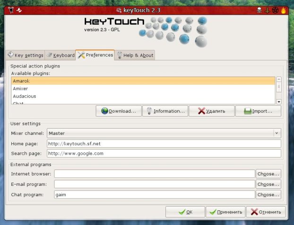
Task: Click the inverted cross title bar icon
Action: 267,10
